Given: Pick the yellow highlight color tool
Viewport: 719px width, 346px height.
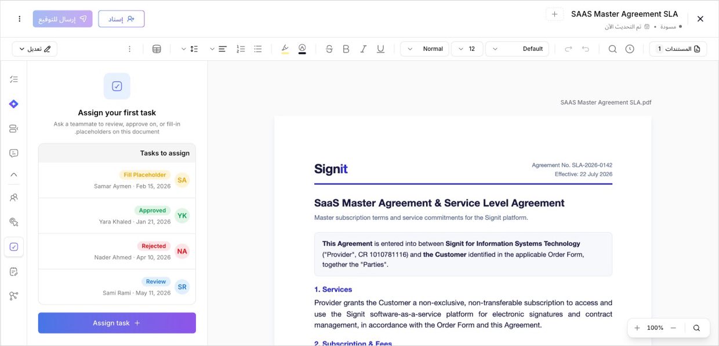Looking at the screenshot, I should pyautogui.click(x=285, y=49).
